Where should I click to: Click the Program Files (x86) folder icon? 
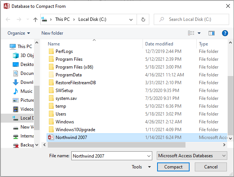[x=51, y=67]
